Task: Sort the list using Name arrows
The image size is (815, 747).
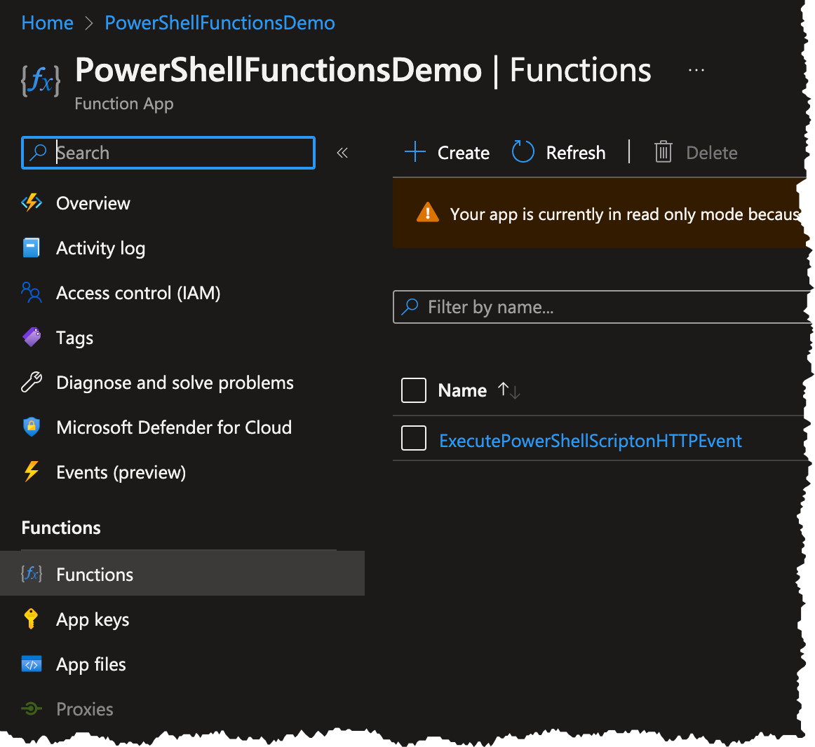Action: (x=509, y=390)
